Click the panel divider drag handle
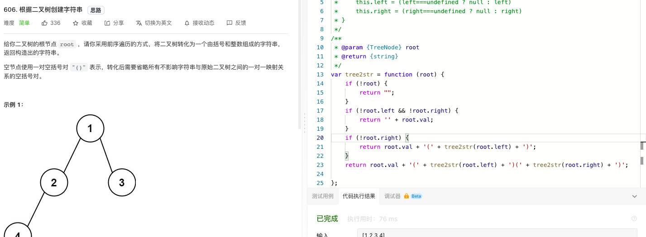This screenshot has height=237, width=646. (305, 122)
